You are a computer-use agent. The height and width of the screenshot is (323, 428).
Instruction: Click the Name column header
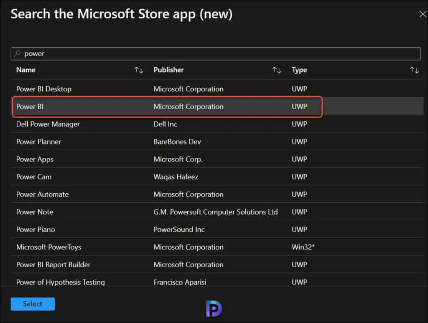click(25, 70)
